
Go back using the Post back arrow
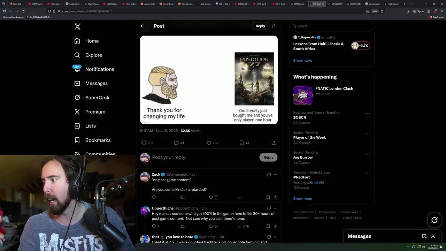143,26
